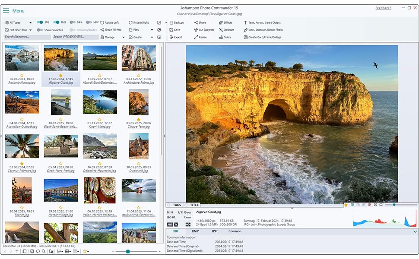Click the Rotate Right icon
Screen dimensions: 419x259
click(130, 22)
